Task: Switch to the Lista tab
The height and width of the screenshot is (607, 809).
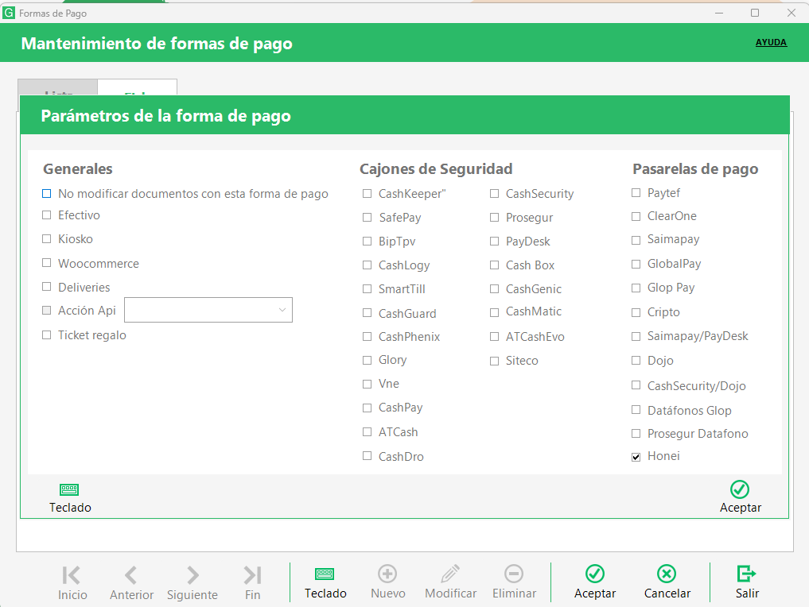Action: (58, 89)
